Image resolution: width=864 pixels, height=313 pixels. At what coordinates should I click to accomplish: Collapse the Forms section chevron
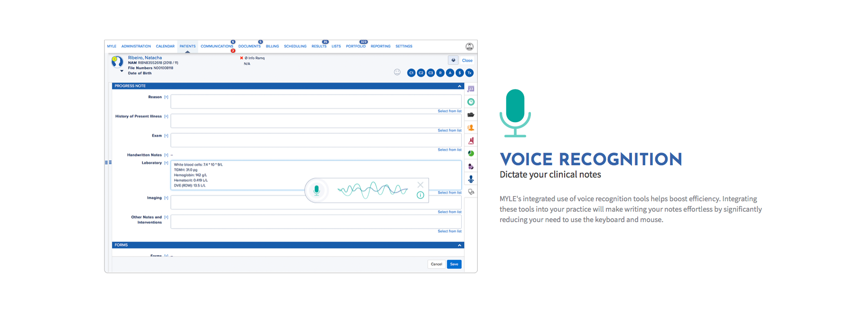point(459,245)
